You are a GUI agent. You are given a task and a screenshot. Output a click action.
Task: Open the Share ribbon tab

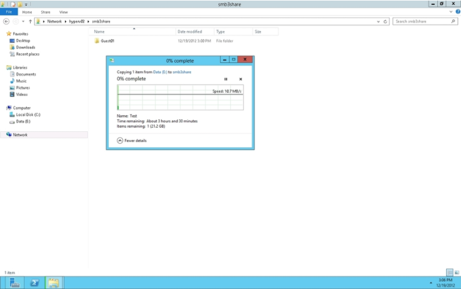point(46,12)
